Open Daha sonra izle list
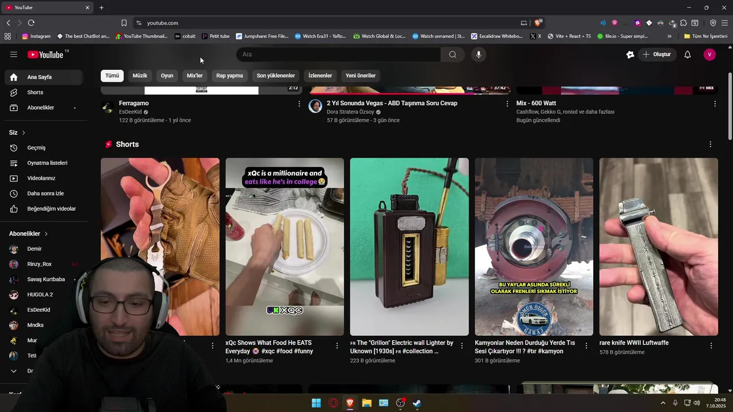733x412 pixels. click(x=44, y=193)
